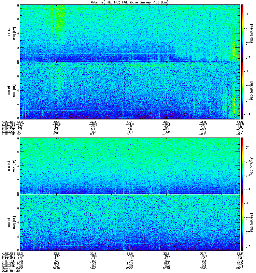Click X_RE_GSE label under THB panels

tap(8, 122)
